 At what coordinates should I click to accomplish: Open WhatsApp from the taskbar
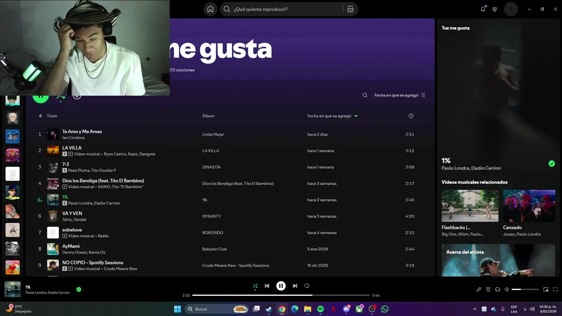(385, 309)
